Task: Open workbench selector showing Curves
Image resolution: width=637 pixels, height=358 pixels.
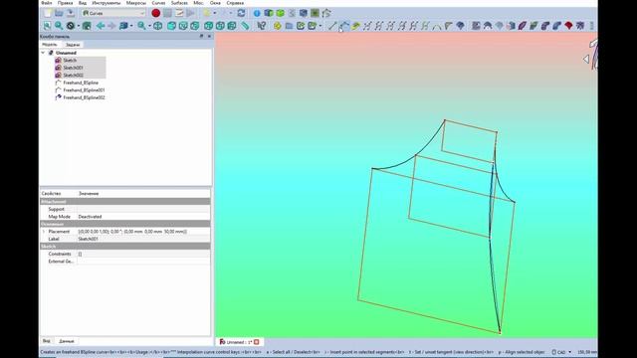Action: tap(113, 13)
